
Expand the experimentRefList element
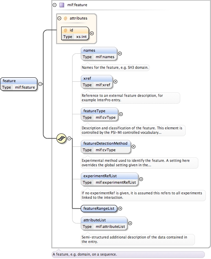(x=141, y=179)
